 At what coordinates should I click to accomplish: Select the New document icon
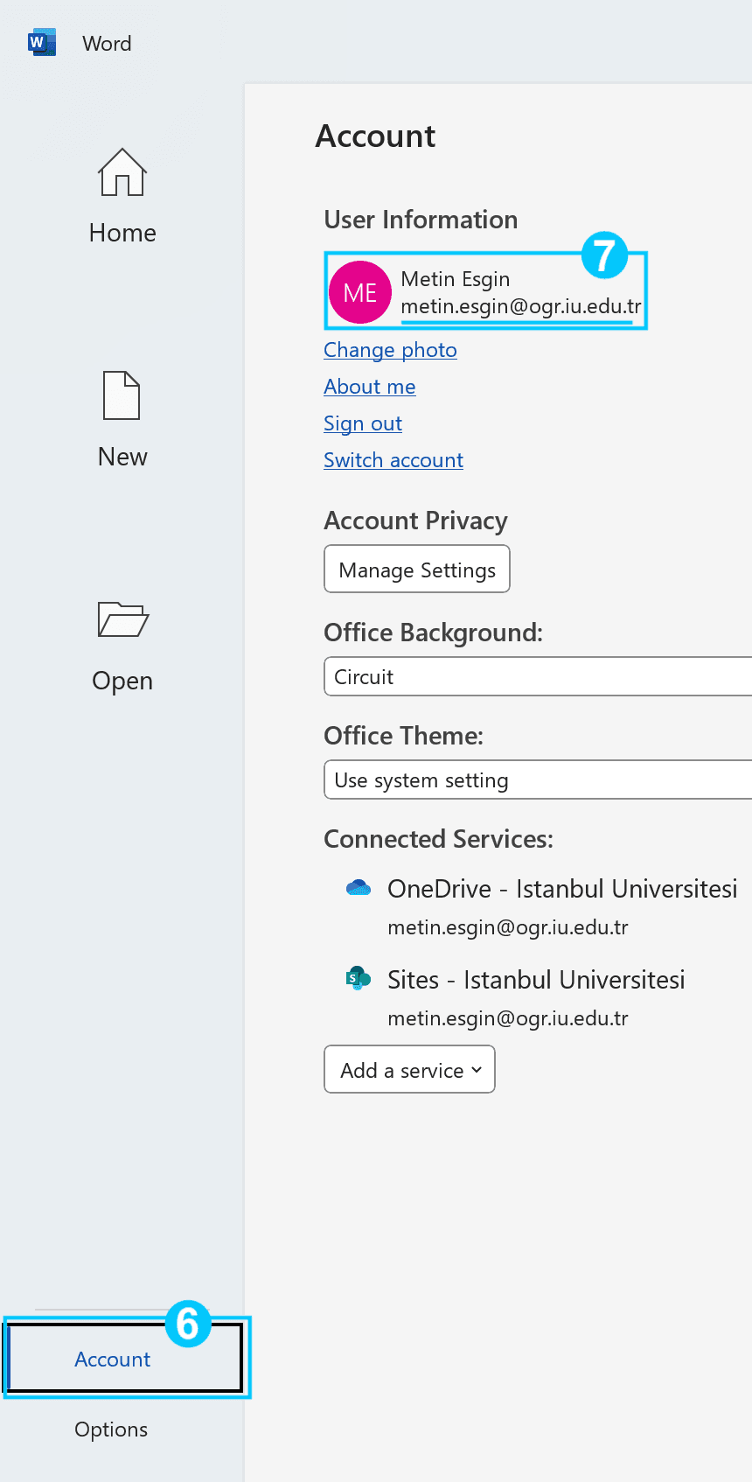click(122, 395)
